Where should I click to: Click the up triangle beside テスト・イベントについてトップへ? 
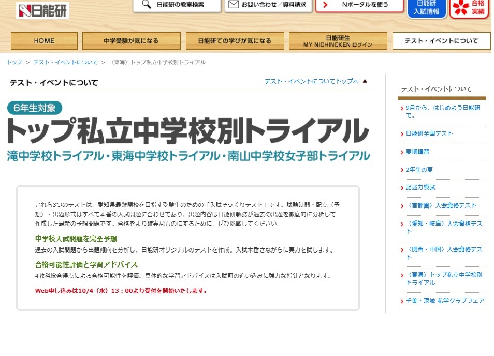point(366,81)
